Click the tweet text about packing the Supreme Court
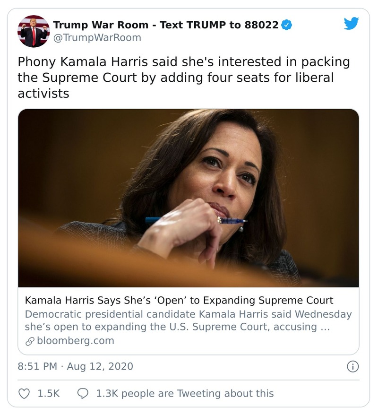 (184, 78)
